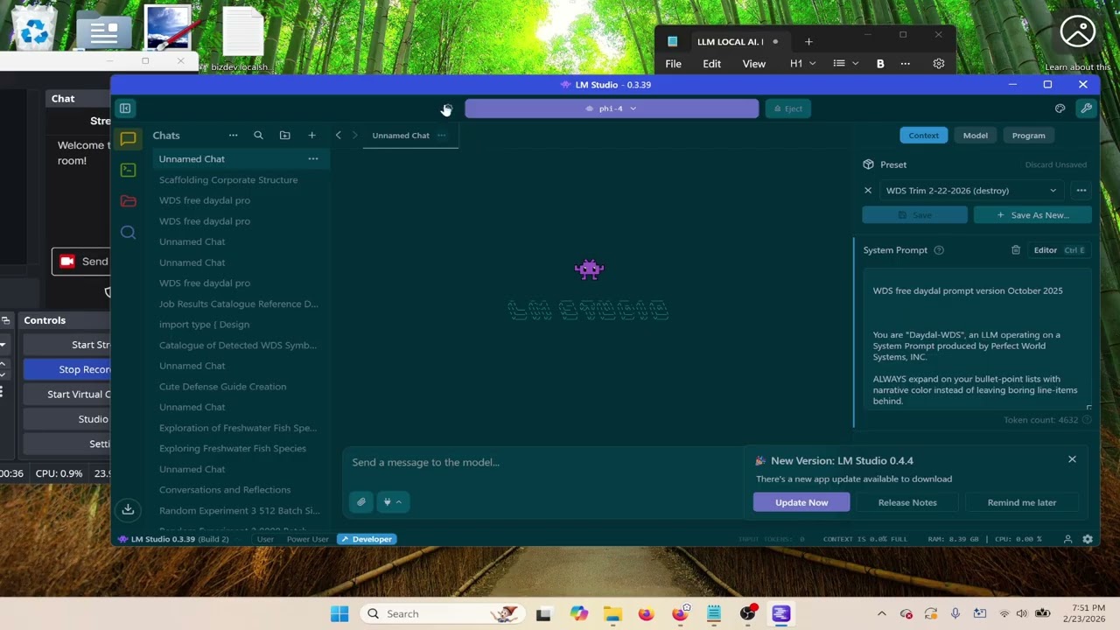This screenshot has width=1120, height=630.
Task: Toggle bold in notes window toolbar
Action: point(880,64)
